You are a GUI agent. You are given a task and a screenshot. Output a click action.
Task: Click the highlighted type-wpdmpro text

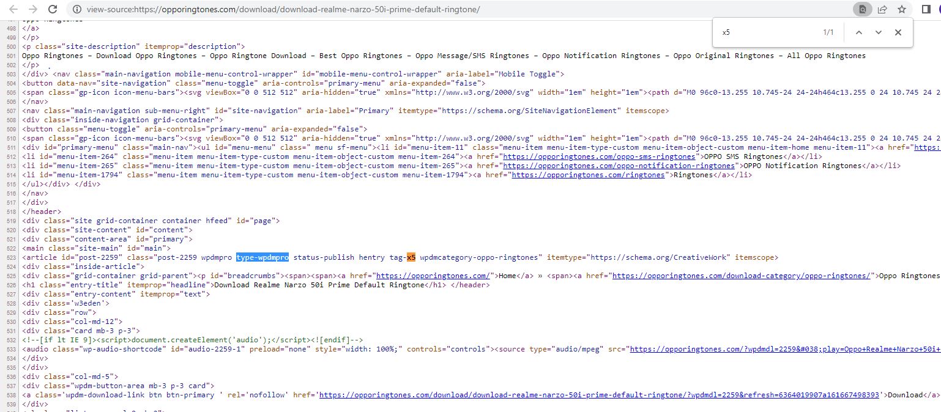click(262, 257)
